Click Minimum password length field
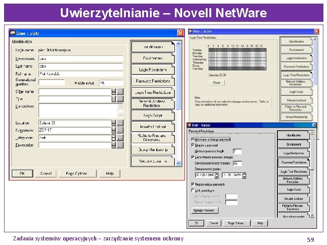The image size is (327, 245). pyautogui.click(x=238, y=151)
